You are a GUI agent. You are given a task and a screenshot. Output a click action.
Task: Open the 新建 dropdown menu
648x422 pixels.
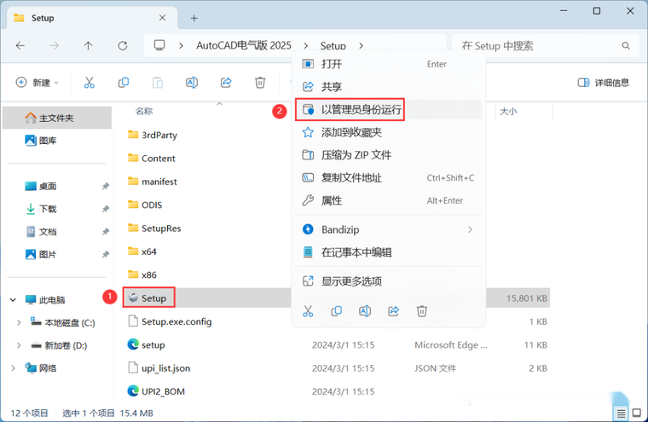coord(38,83)
